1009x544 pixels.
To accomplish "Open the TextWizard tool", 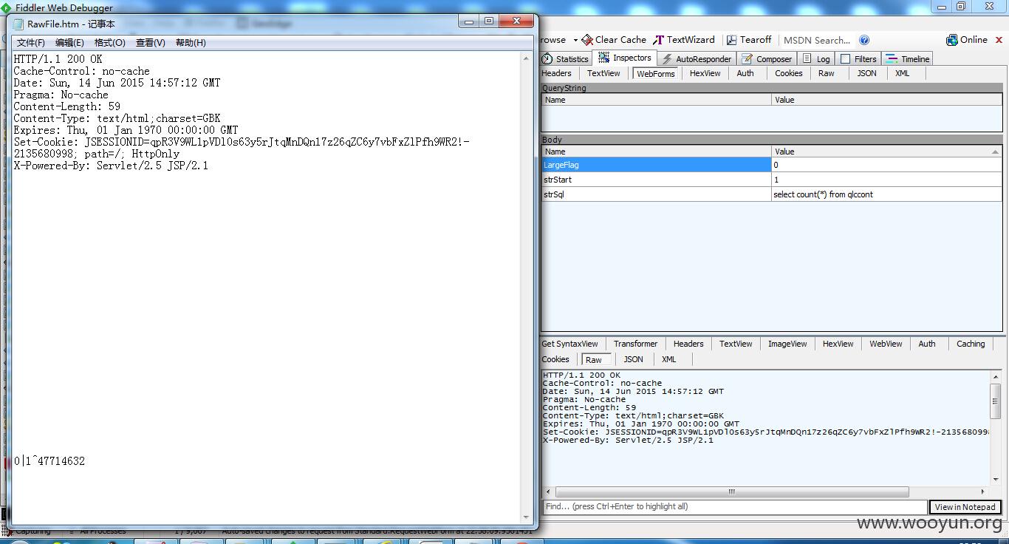I will click(x=684, y=40).
